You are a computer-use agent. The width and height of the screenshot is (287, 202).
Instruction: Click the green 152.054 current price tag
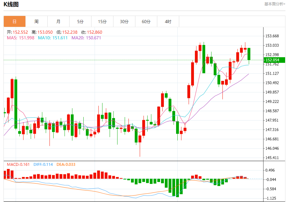point(274,60)
